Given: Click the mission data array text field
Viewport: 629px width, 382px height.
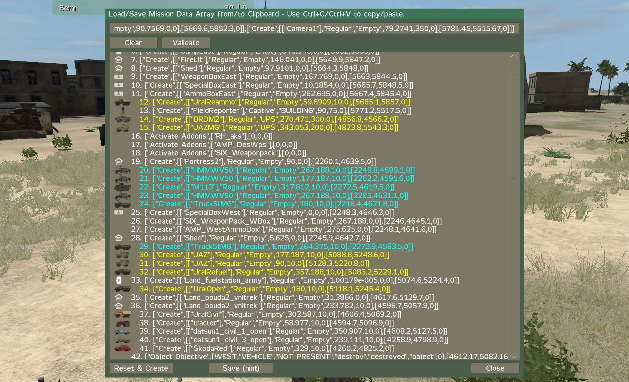Looking at the screenshot, I should click(314, 28).
